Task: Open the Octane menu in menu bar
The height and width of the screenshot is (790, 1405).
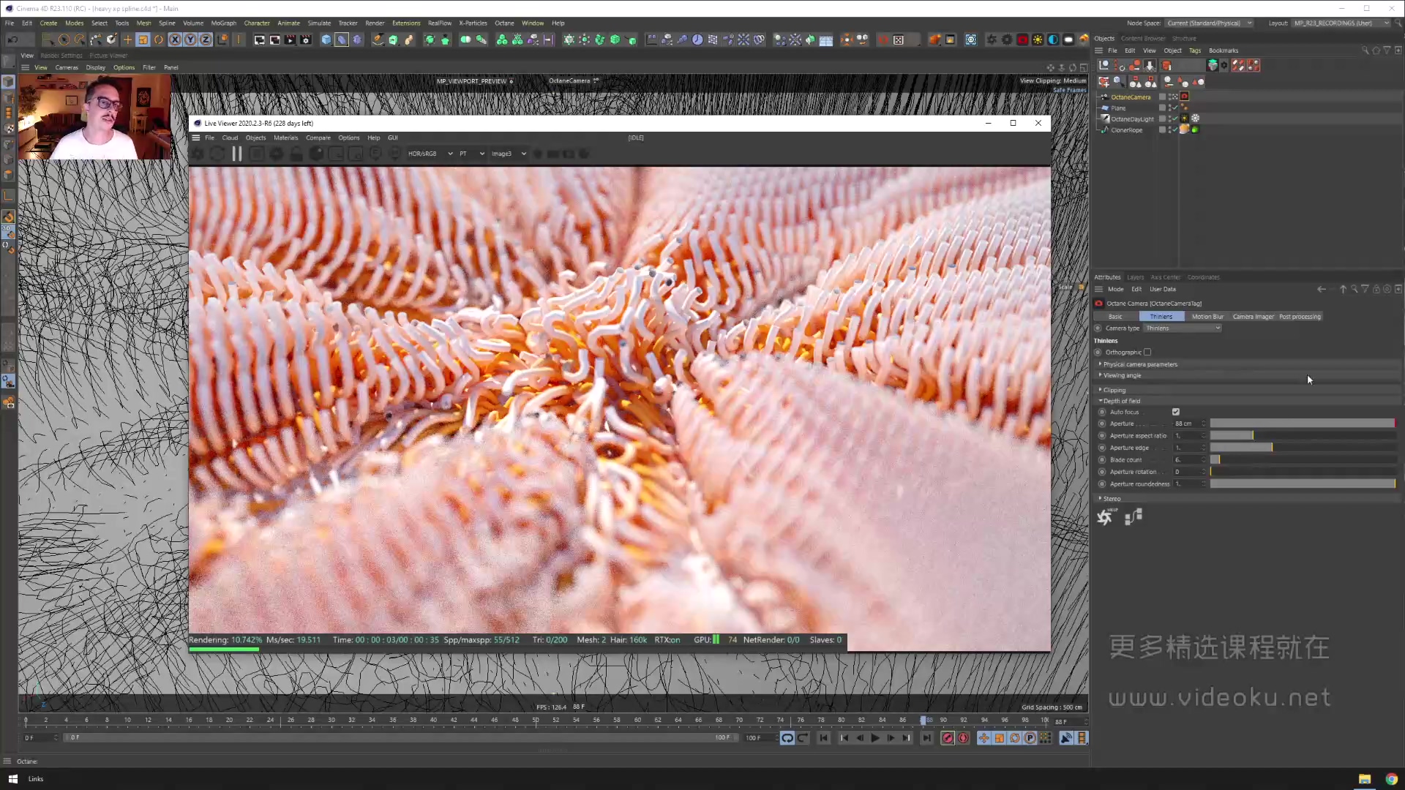Action: [503, 23]
